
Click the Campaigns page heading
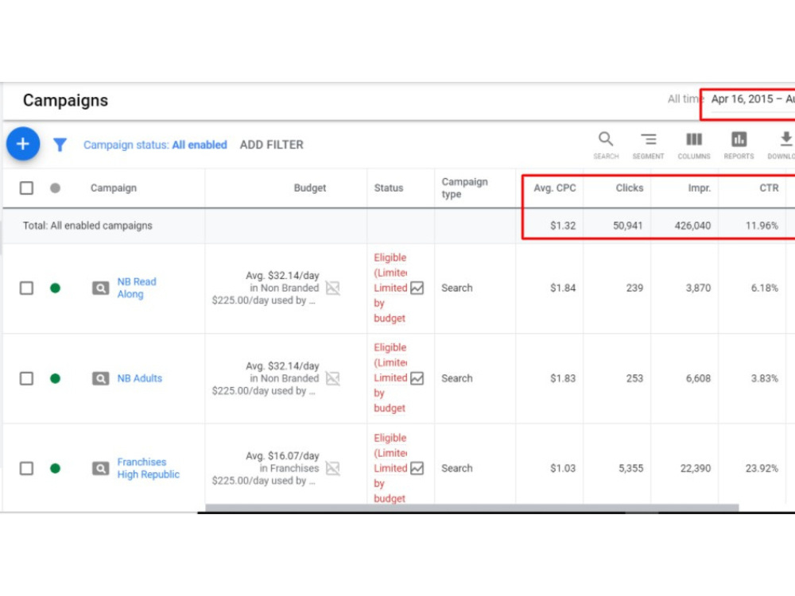coord(65,100)
